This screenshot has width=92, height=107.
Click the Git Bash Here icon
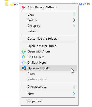point(24,63)
